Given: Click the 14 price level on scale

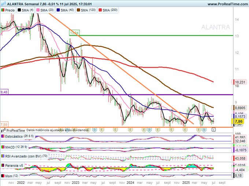Looking at the screenshot, I should (237, 20).
